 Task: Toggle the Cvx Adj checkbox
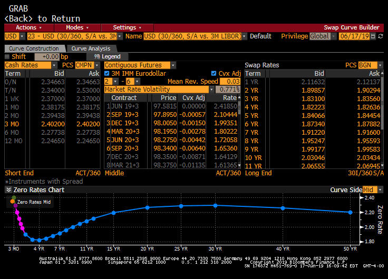click(214, 73)
